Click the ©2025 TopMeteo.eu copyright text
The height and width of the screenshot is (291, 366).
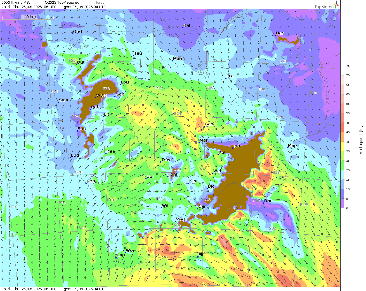coord(62,3)
